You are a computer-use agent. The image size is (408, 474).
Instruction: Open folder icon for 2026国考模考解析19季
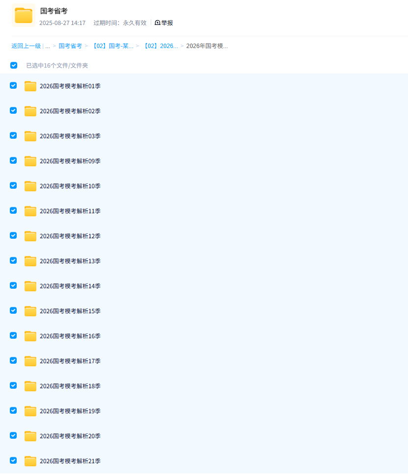(30, 411)
